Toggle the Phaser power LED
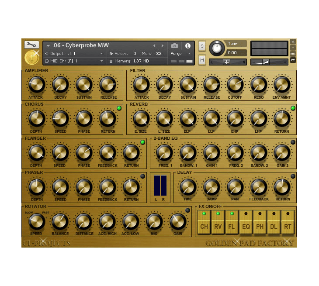This screenshot has width=319, height=286. (142, 176)
